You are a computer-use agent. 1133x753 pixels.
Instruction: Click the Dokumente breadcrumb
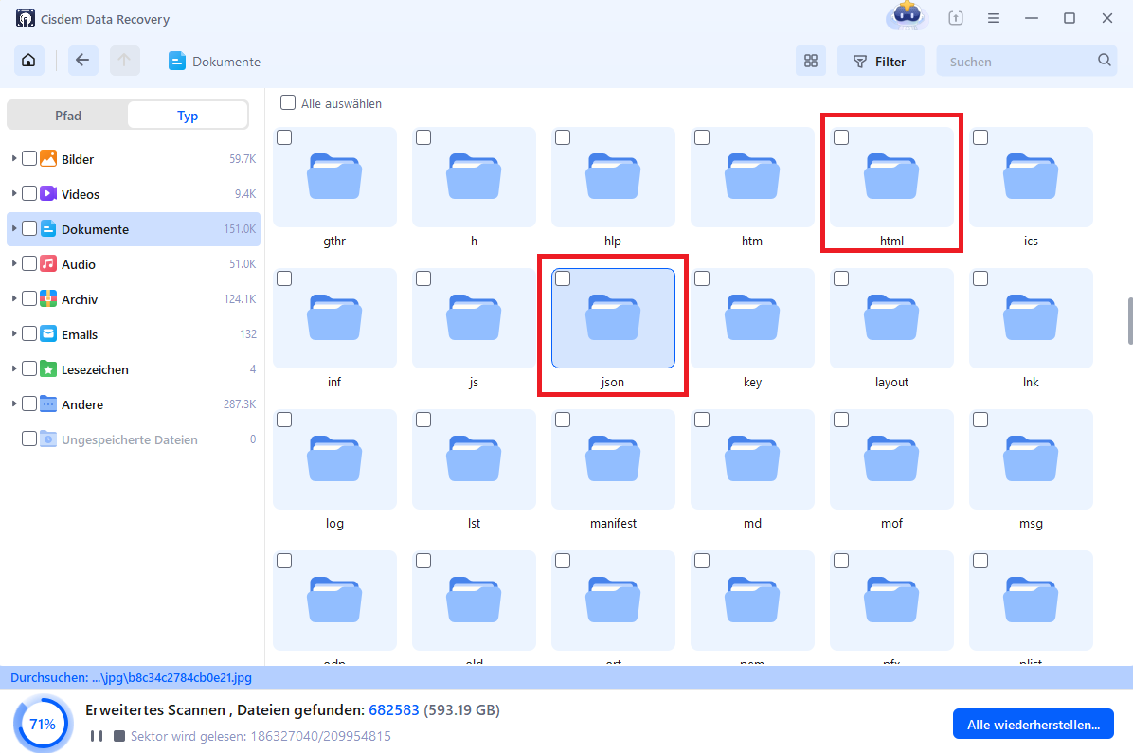point(215,62)
